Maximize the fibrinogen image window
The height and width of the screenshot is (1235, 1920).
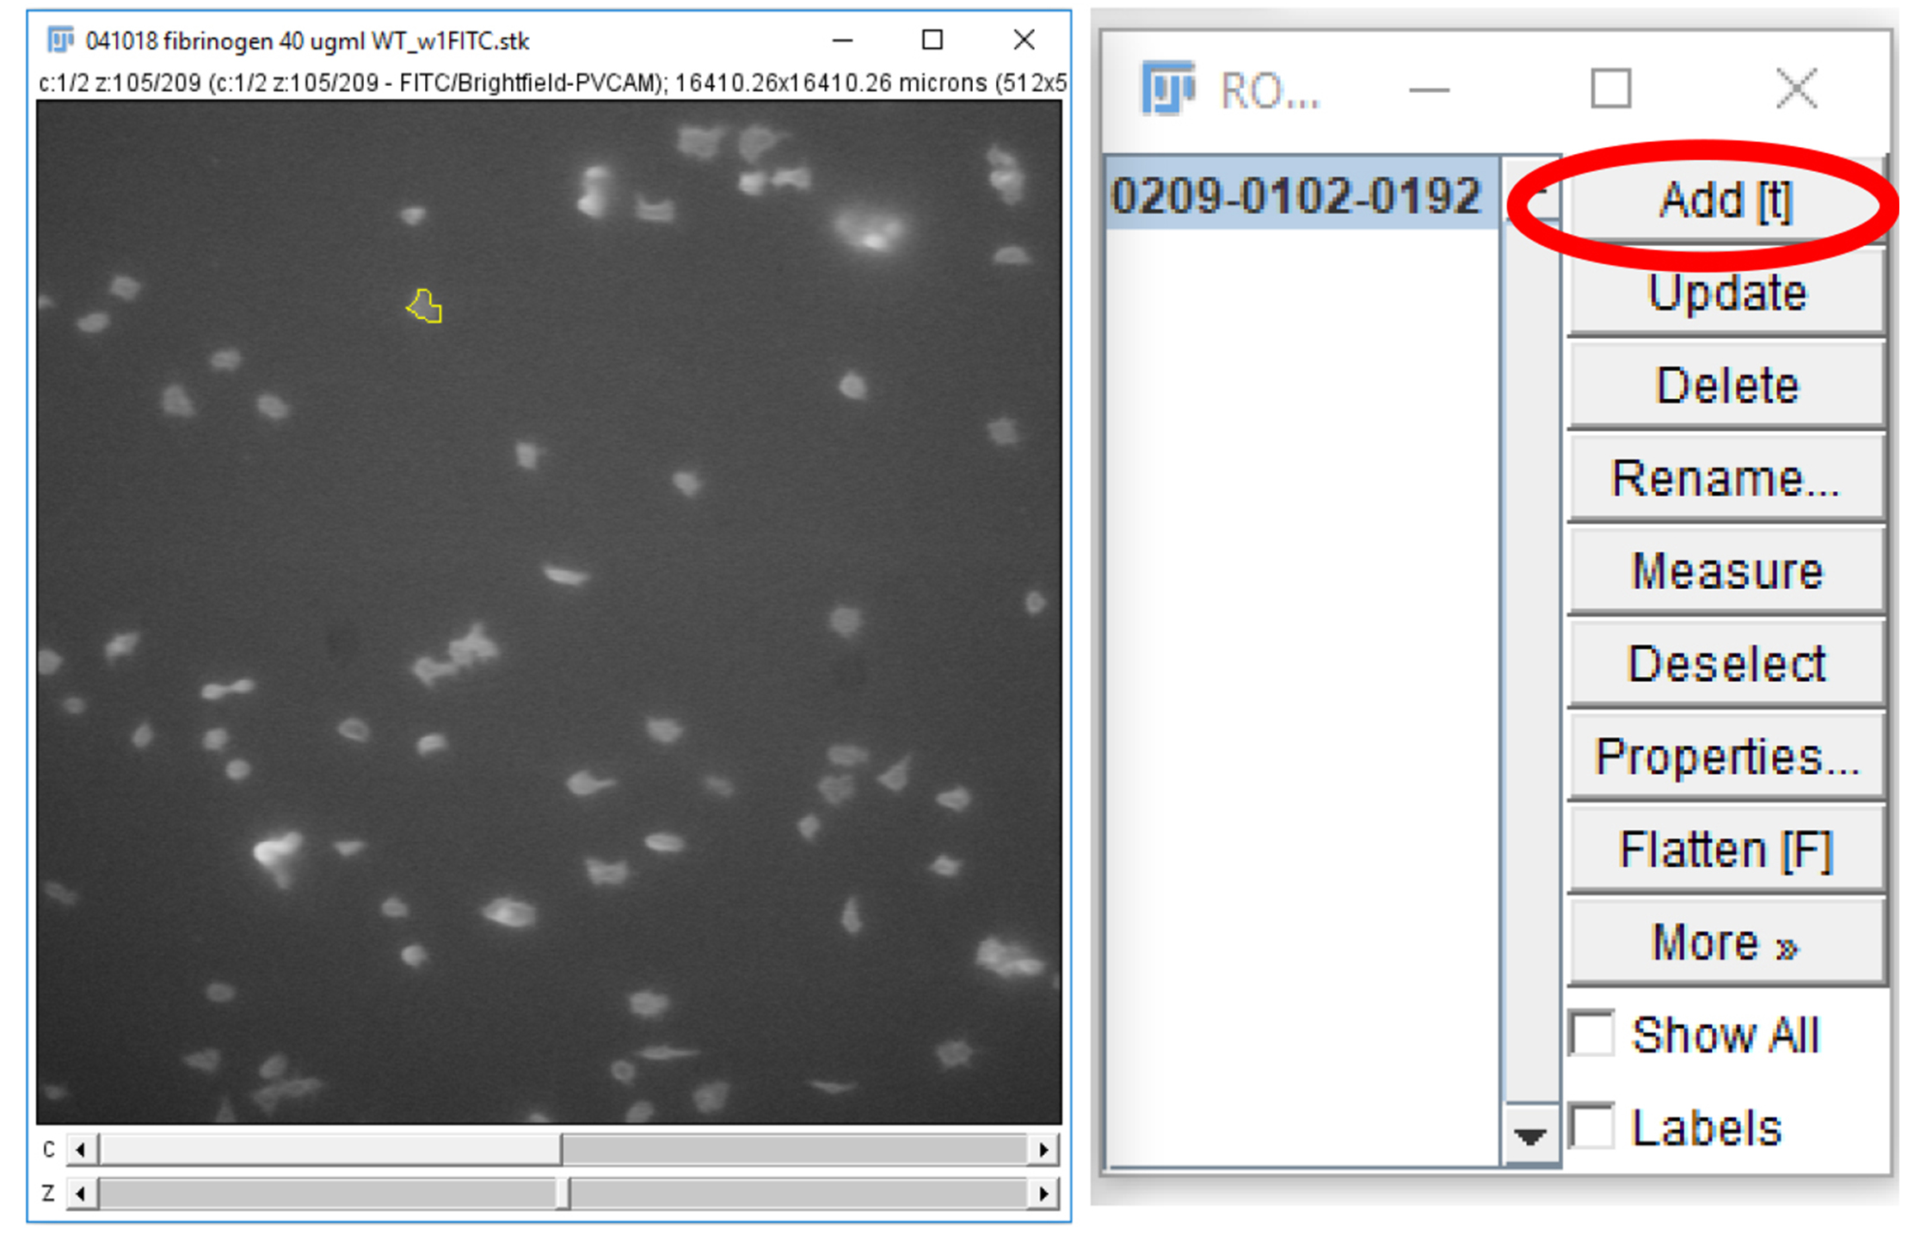[x=932, y=40]
